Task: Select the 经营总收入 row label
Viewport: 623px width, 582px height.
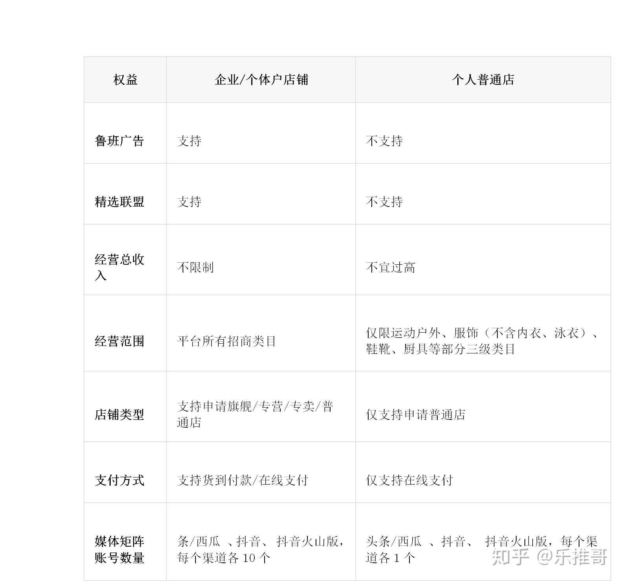Action: point(120,267)
